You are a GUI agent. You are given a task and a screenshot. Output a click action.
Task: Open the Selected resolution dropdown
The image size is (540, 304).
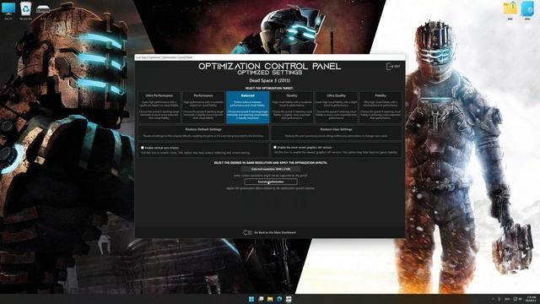pos(271,169)
